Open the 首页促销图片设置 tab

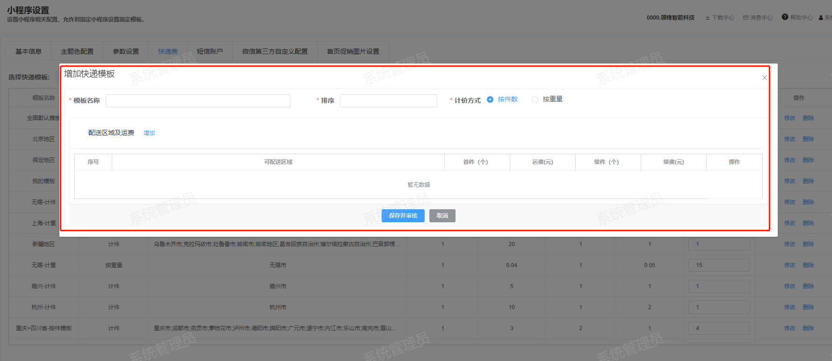click(x=353, y=51)
